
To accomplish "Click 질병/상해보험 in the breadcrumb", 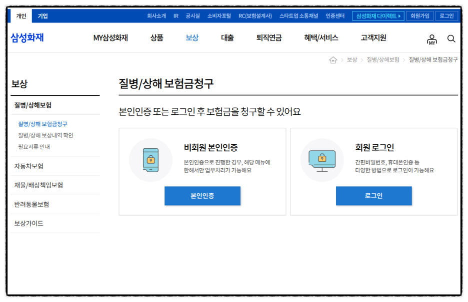I will tap(382, 60).
